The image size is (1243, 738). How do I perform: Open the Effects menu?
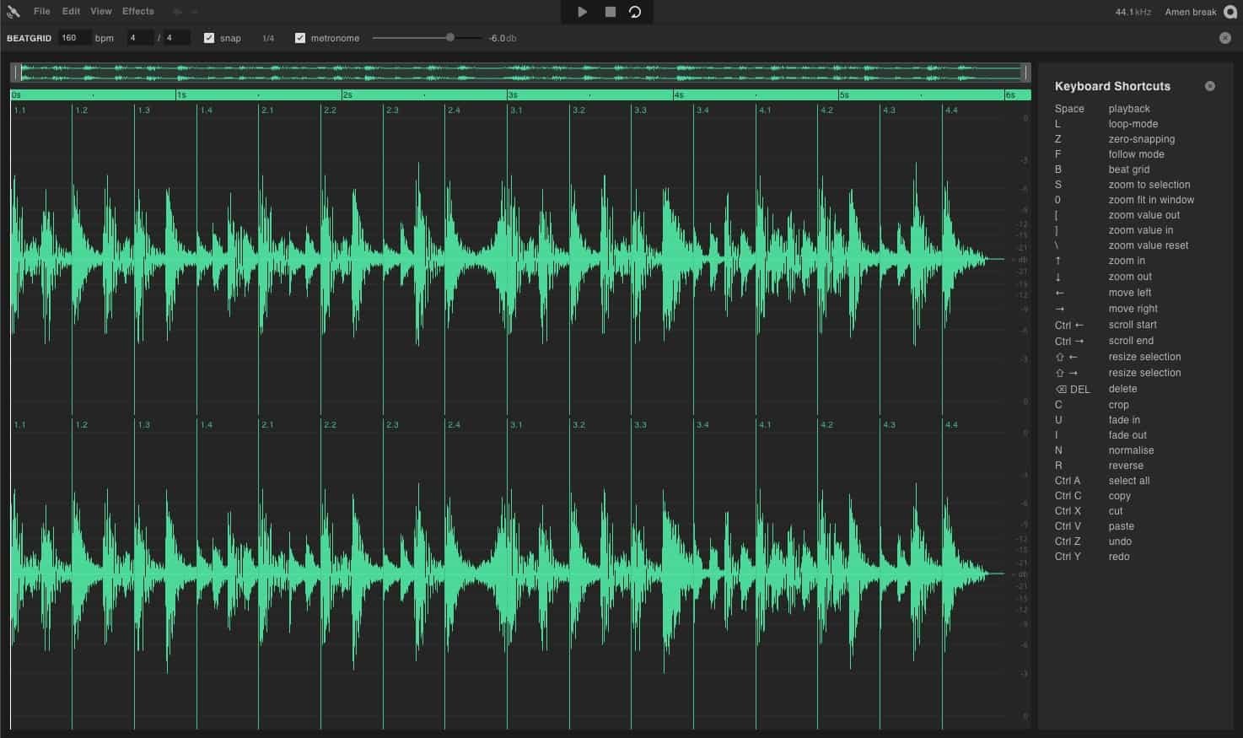click(x=137, y=11)
